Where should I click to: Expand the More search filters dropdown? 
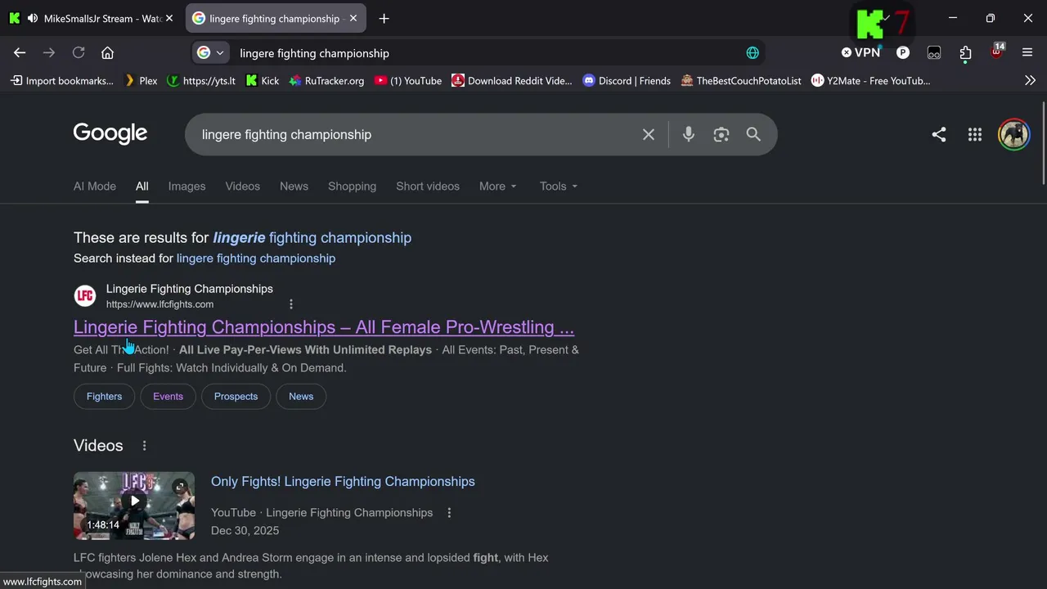[x=498, y=186]
